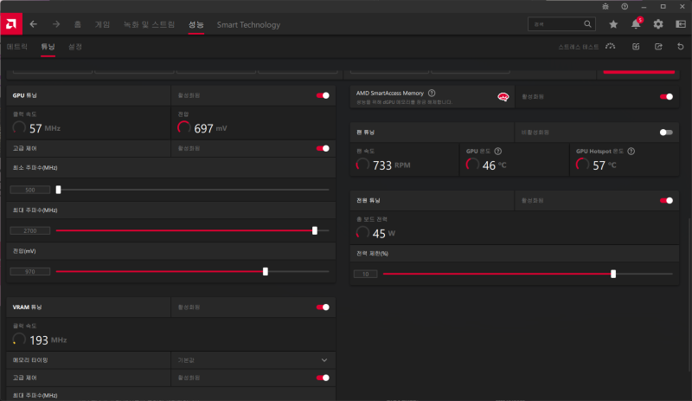Click the 전압(mV) slider handle at 970
Screen dimensions: 692x401
[x=266, y=271]
